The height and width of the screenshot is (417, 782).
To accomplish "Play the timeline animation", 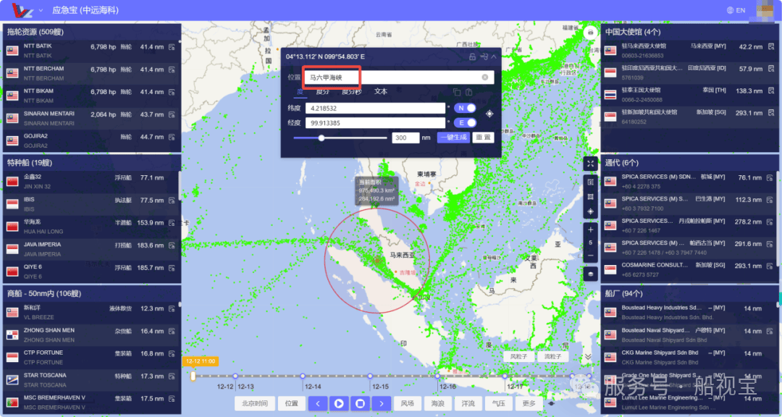I will [x=338, y=403].
